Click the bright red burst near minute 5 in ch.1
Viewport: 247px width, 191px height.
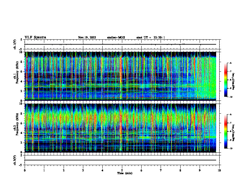(x=121, y=76)
